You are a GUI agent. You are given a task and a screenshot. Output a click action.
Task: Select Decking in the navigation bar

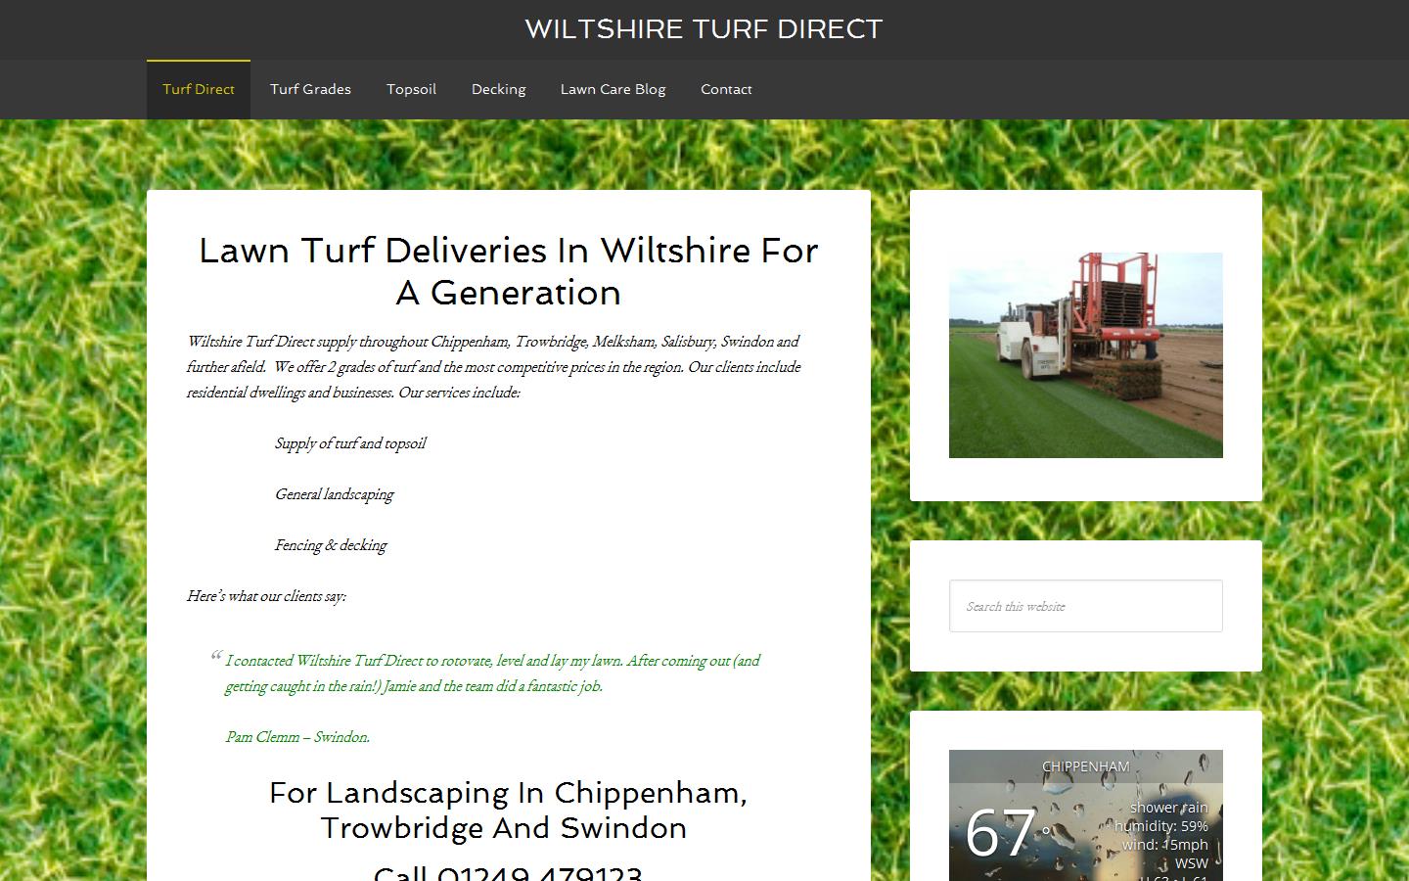498,89
